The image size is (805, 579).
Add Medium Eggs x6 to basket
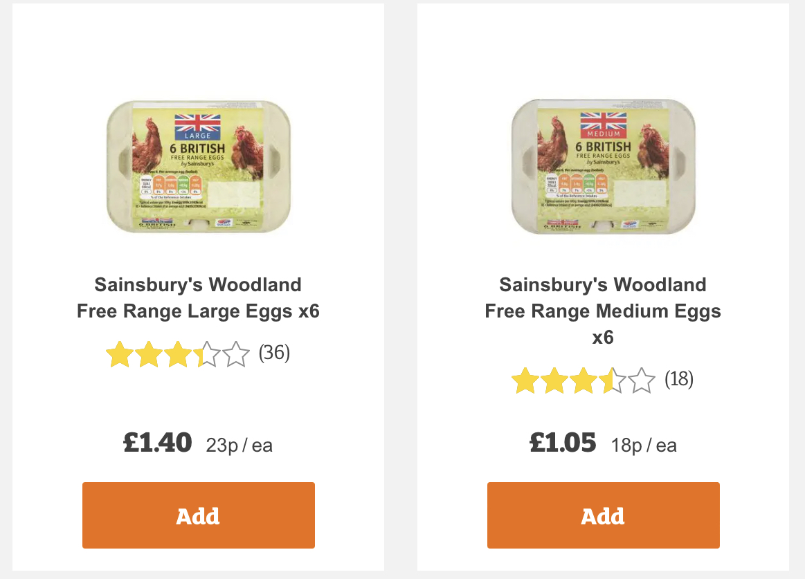(x=603, y=515)
